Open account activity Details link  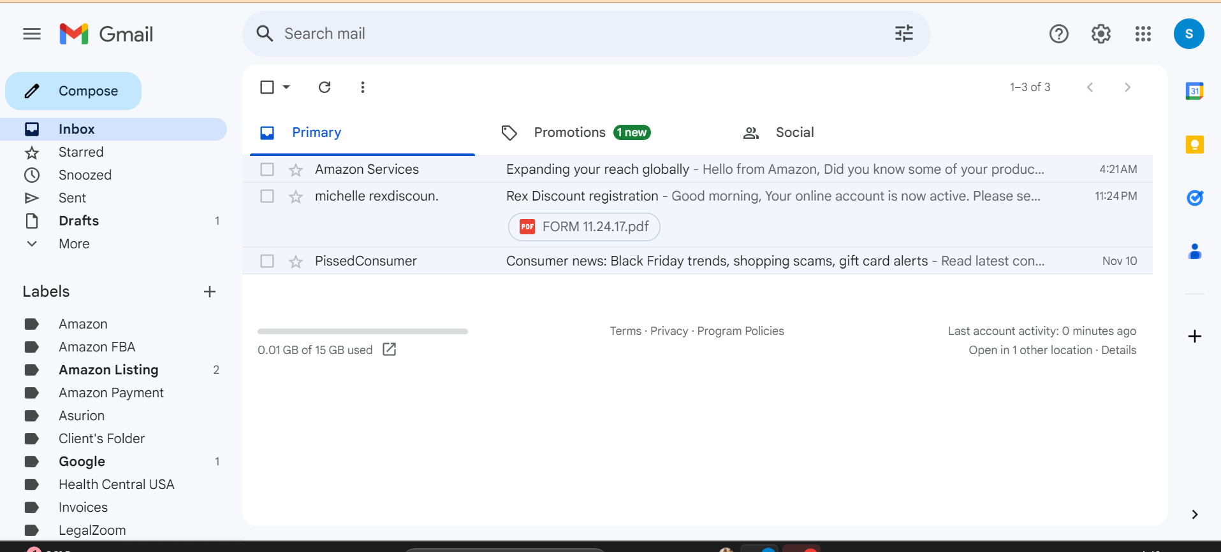[1118, 350]
